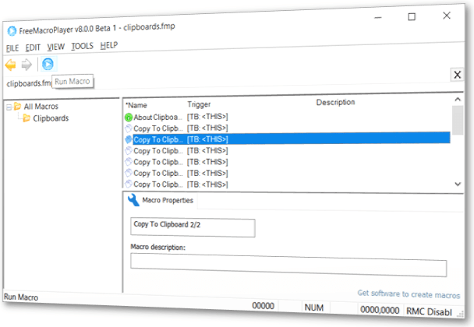Click the NUM status bar indicator

click(x=313, y=308)
